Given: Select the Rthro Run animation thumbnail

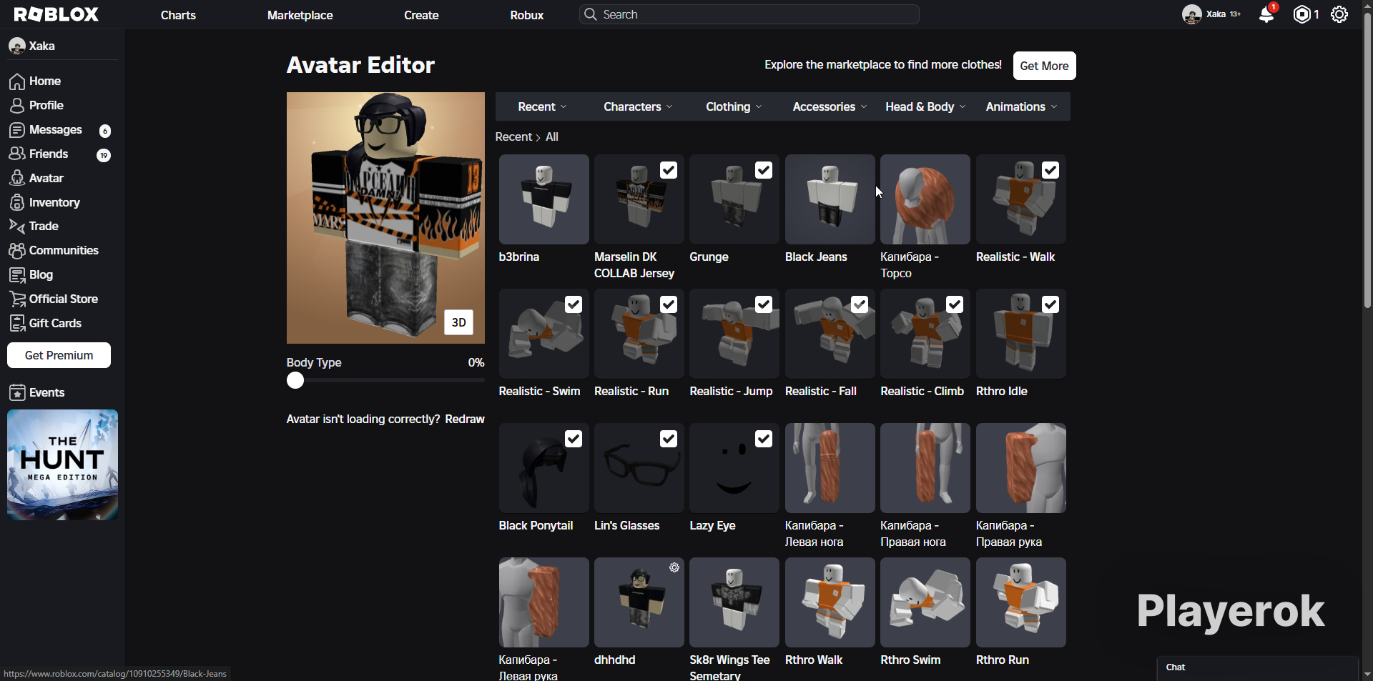Looking at the screenshot, I should pyautogui.click(x=1021, y=602).
